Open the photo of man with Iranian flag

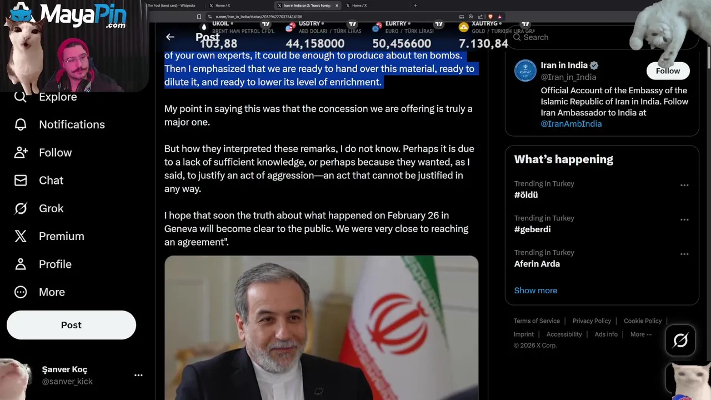321,328
